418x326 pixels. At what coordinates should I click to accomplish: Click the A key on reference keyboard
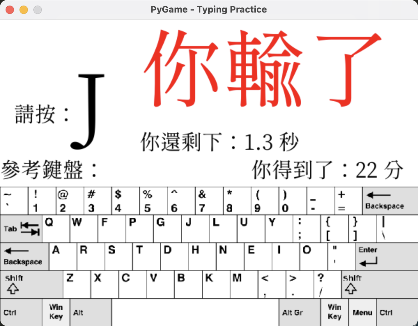63,257
